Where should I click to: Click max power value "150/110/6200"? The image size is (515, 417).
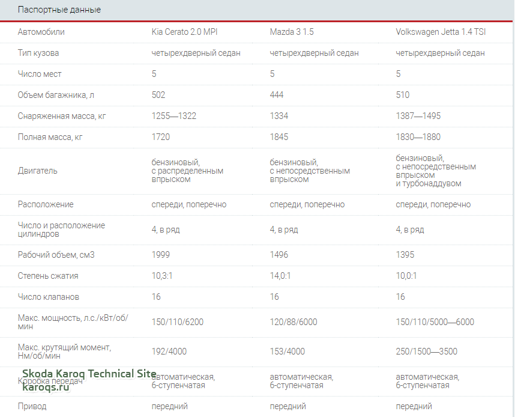177,322
